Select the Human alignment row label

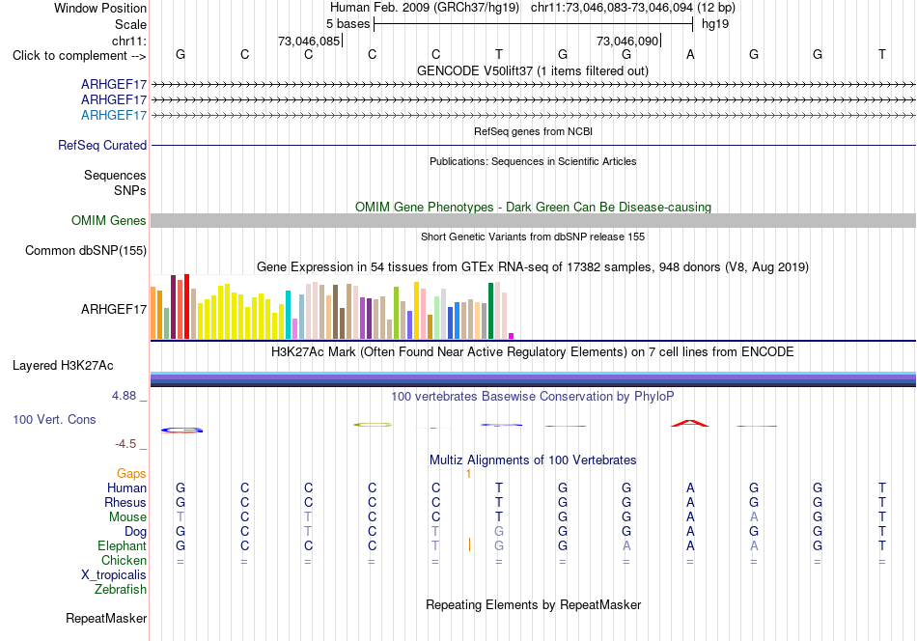(126, 488)
